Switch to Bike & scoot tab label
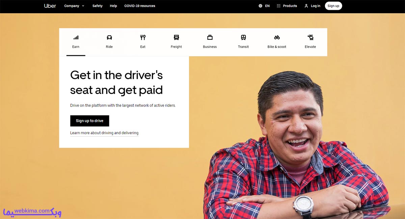Screen dimensions: 405x219 click(x=277, y=47)
